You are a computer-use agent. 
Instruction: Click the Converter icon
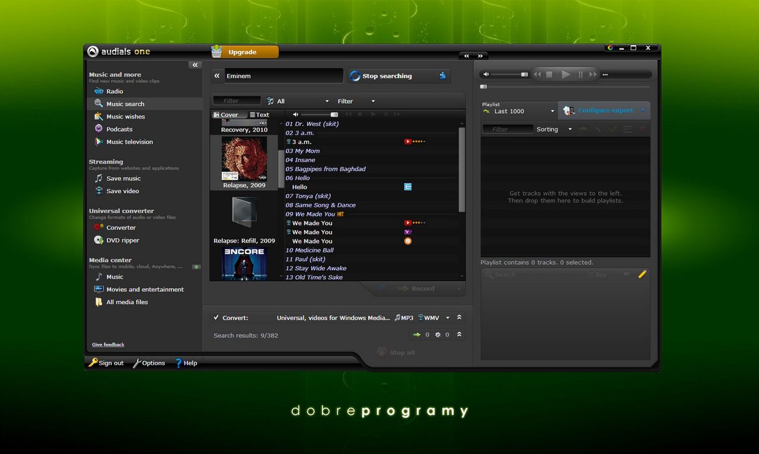tap(98, 228)
